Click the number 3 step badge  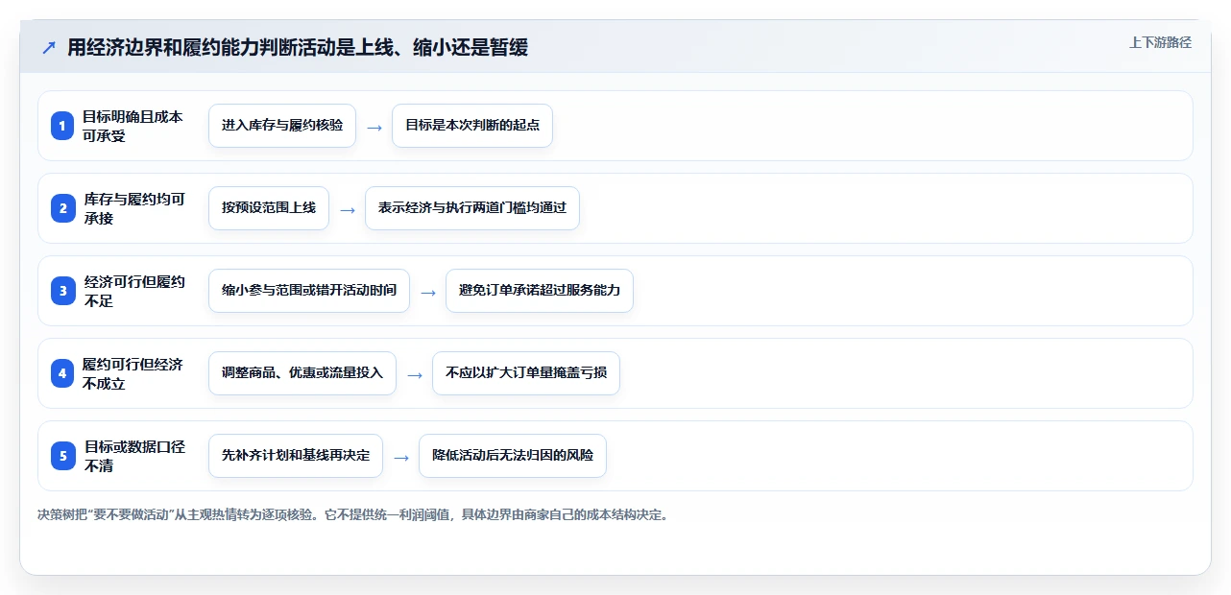coord(62,291)
